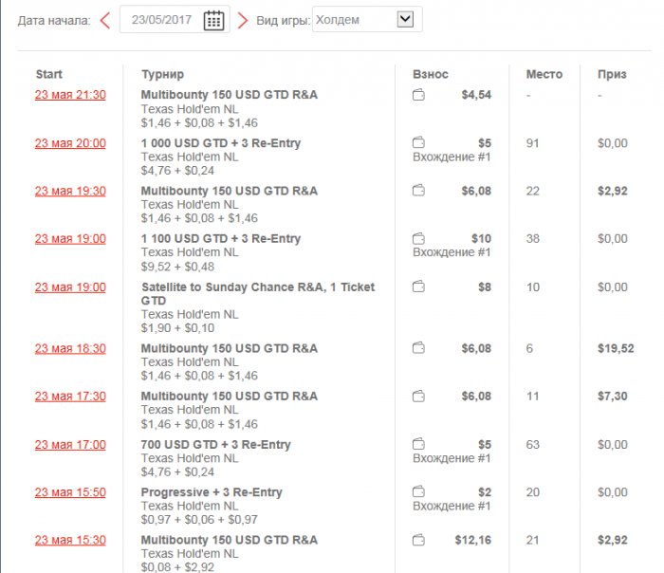Click wallet icon beside the $8 satellite buy-in
Viewport: 664px width, 573px height.
click(x=418, y=286)
